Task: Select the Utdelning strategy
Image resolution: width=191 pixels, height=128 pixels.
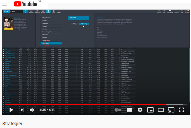Action: tap(51, 23)
